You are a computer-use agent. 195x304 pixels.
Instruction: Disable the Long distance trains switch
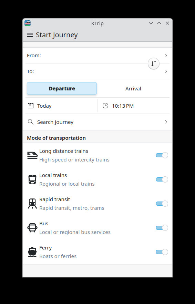(x=162, y=155)
